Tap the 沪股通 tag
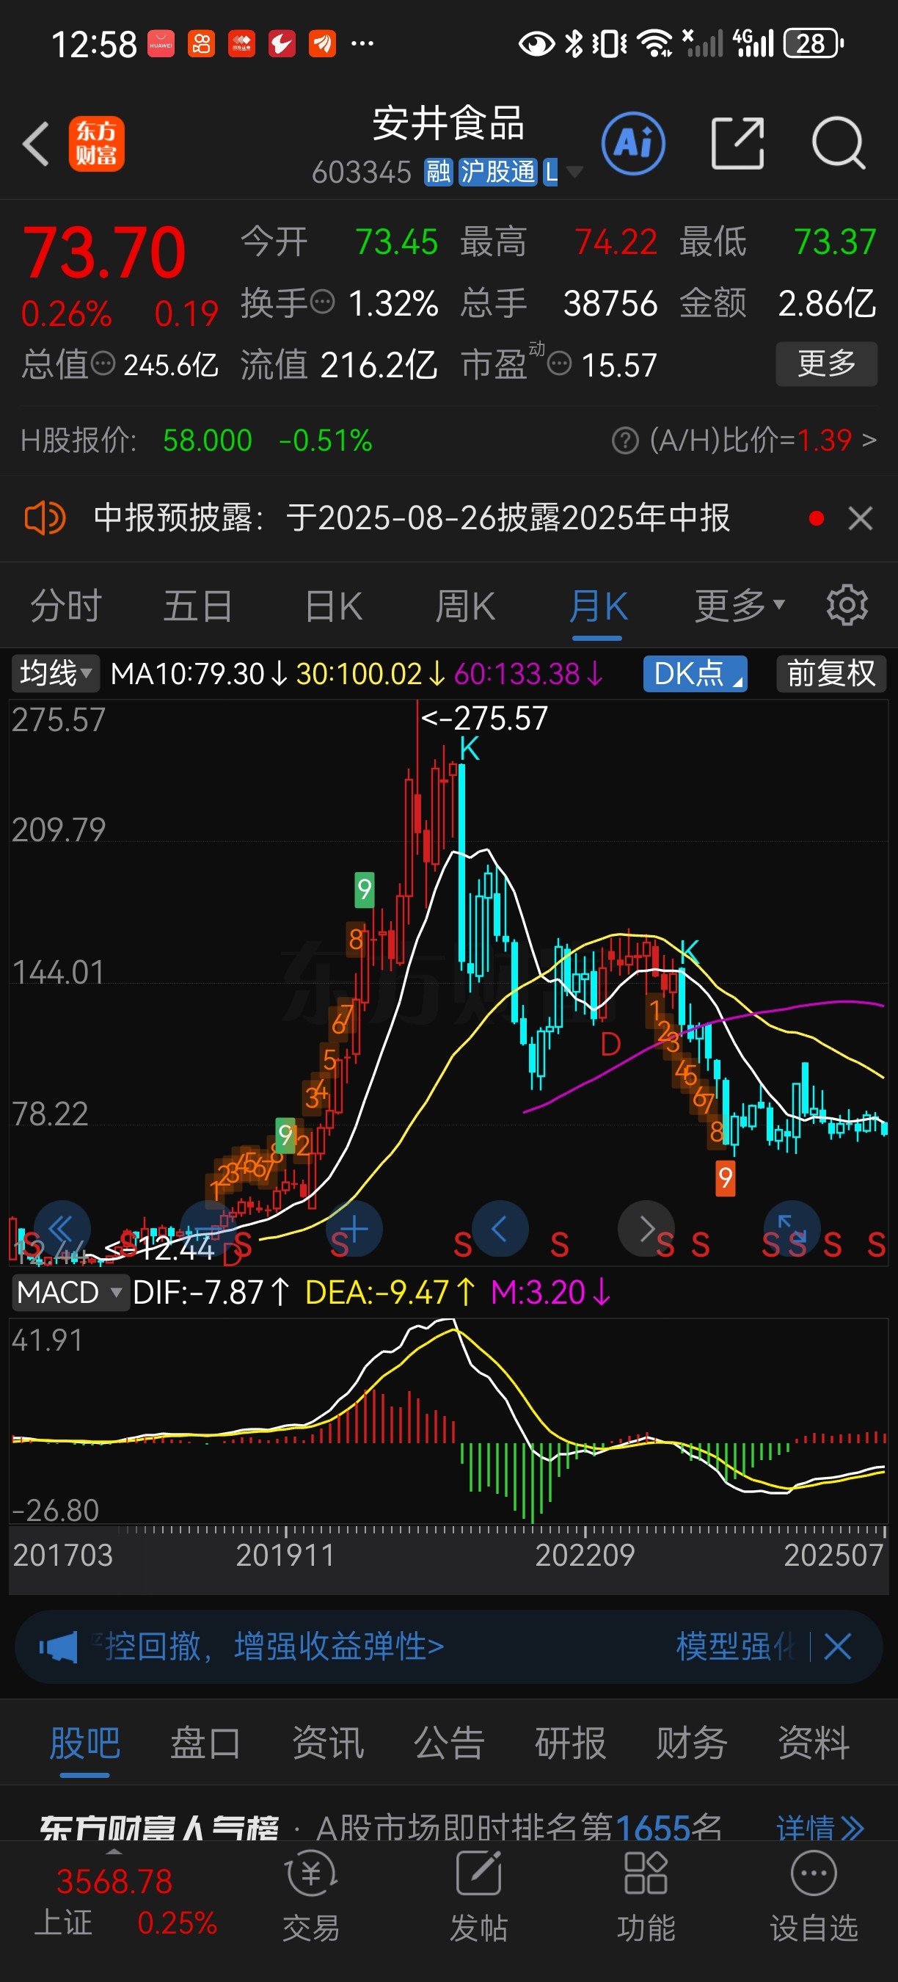 tap(497, 172)
